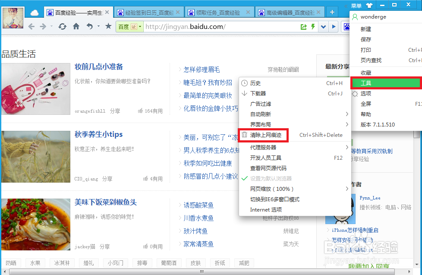Image resolution: width=422 pixels, height=275 pixels.
Task: Click the page refresh icon in the toolbar
Action: (x=62, y=26)
